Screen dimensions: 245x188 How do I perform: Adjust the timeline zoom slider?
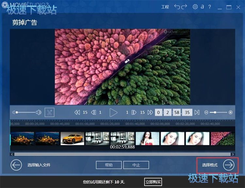click(218, 112)
